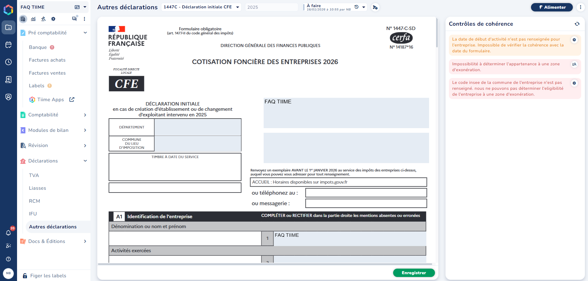
Task: Collapse the Déclarations section
Action: click(x=85, y=161)
